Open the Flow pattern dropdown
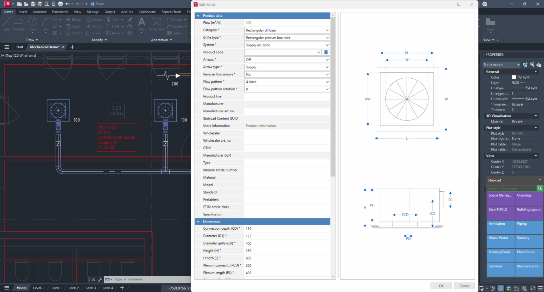The height and width of the screenshot is (292, 544). 287,82
